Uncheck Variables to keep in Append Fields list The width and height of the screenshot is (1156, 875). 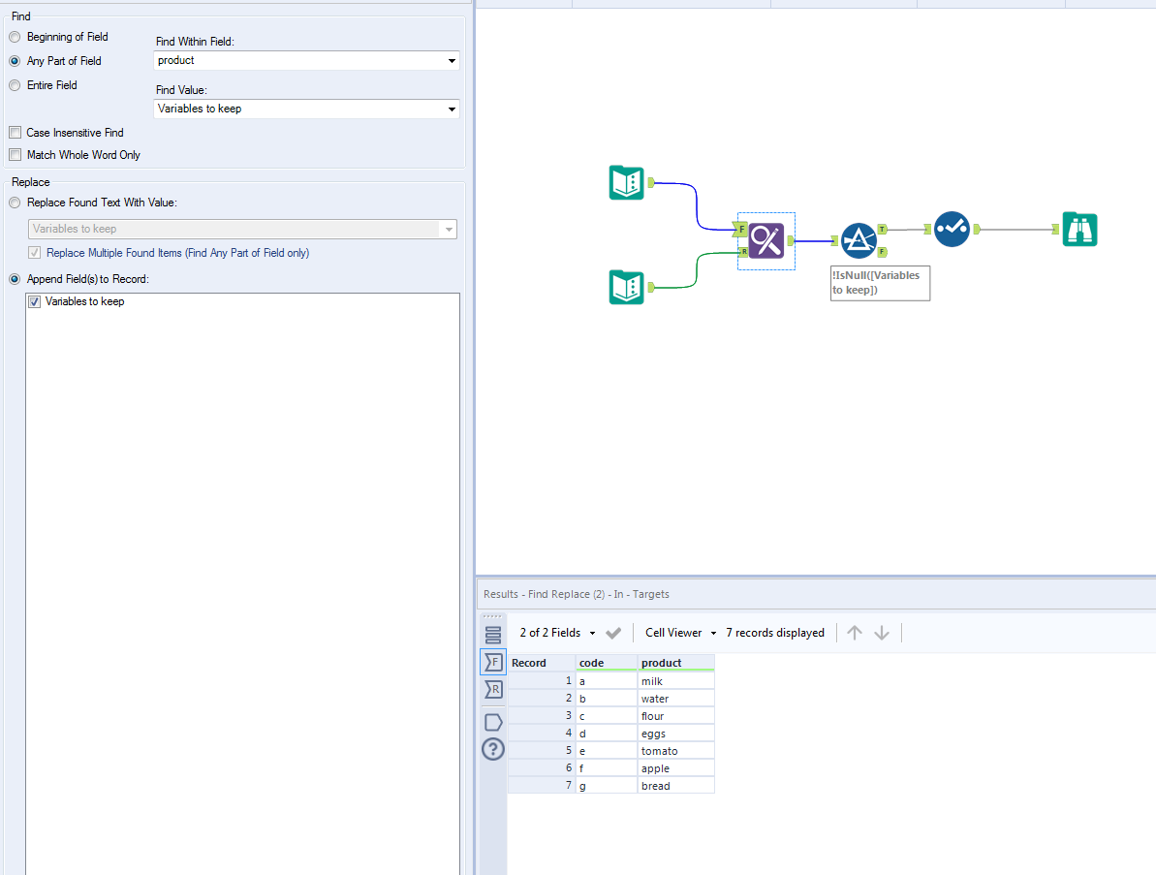pyautogui.click(x=36, y=301)
